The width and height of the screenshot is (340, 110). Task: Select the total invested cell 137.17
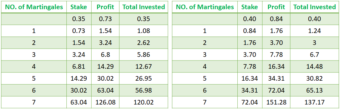[x=314, y=102]
